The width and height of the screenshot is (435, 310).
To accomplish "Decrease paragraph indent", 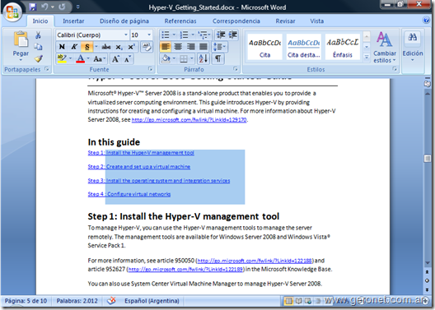I will pyautogui.click(x=221, y=35).
